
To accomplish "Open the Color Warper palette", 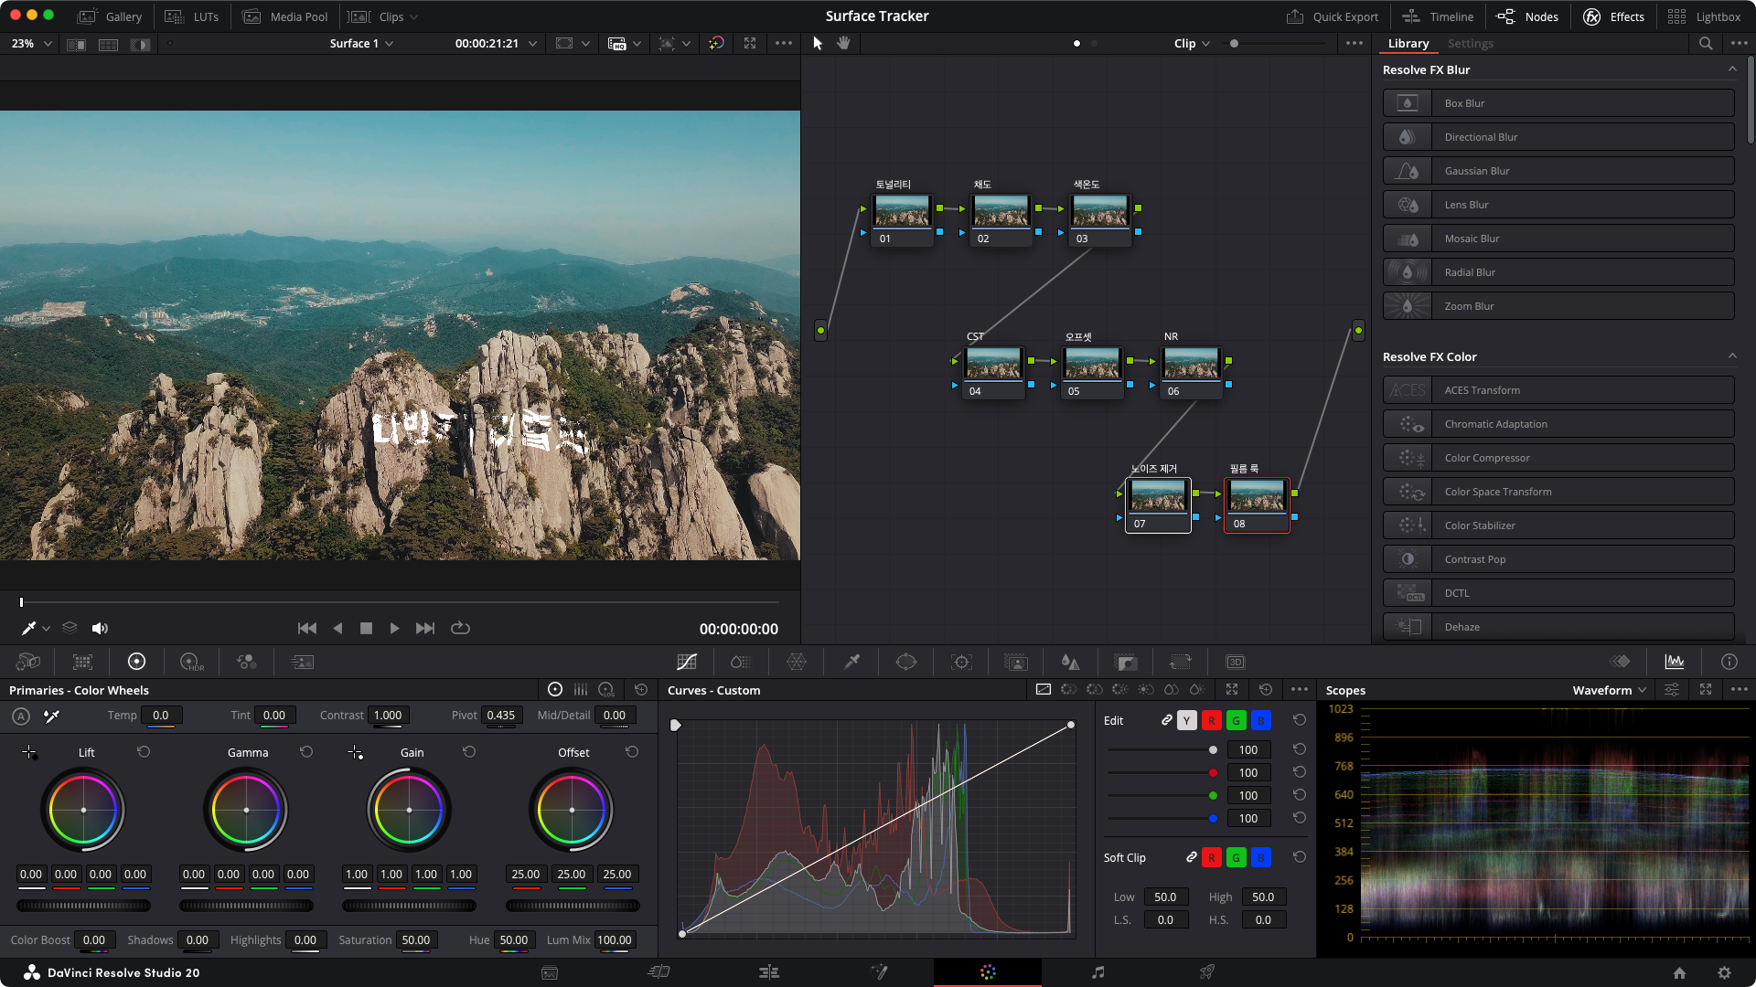I will pyautogui.click(x=797, y=662).
